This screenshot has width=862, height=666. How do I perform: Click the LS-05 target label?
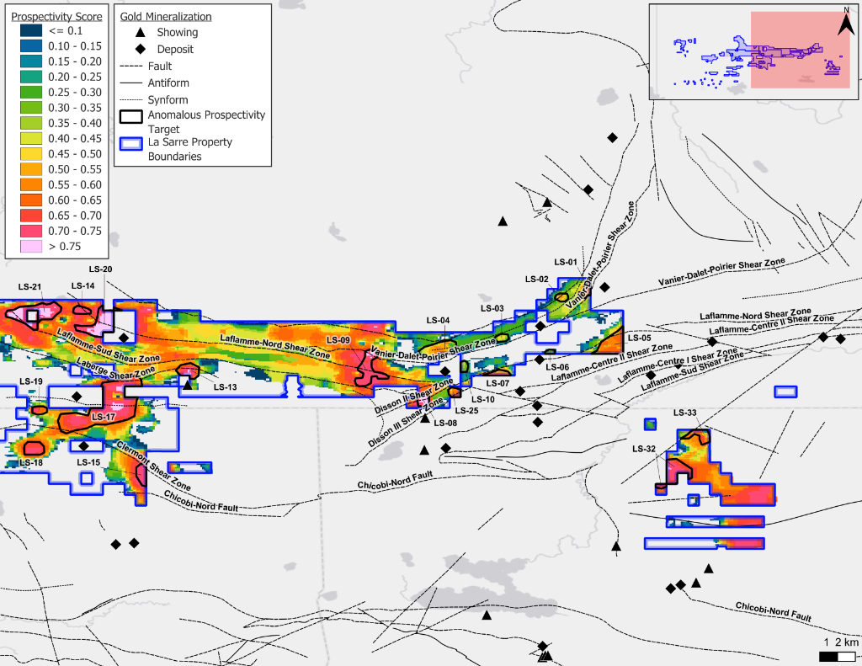click(640, 338)
